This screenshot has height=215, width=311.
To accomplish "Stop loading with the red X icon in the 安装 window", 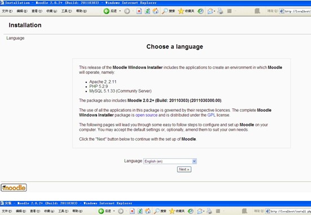I will coord(132,211).
